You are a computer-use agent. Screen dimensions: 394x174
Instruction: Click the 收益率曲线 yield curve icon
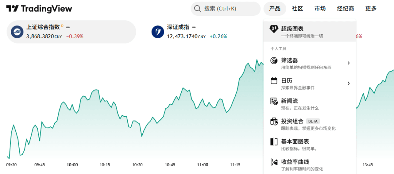tap(274, 162)
